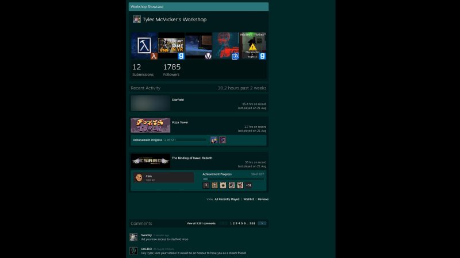The height and width of the screenshot is (258, 460).
Task: Click Swanky's comment about Starfield access
Action: click(x=164, y=239)
